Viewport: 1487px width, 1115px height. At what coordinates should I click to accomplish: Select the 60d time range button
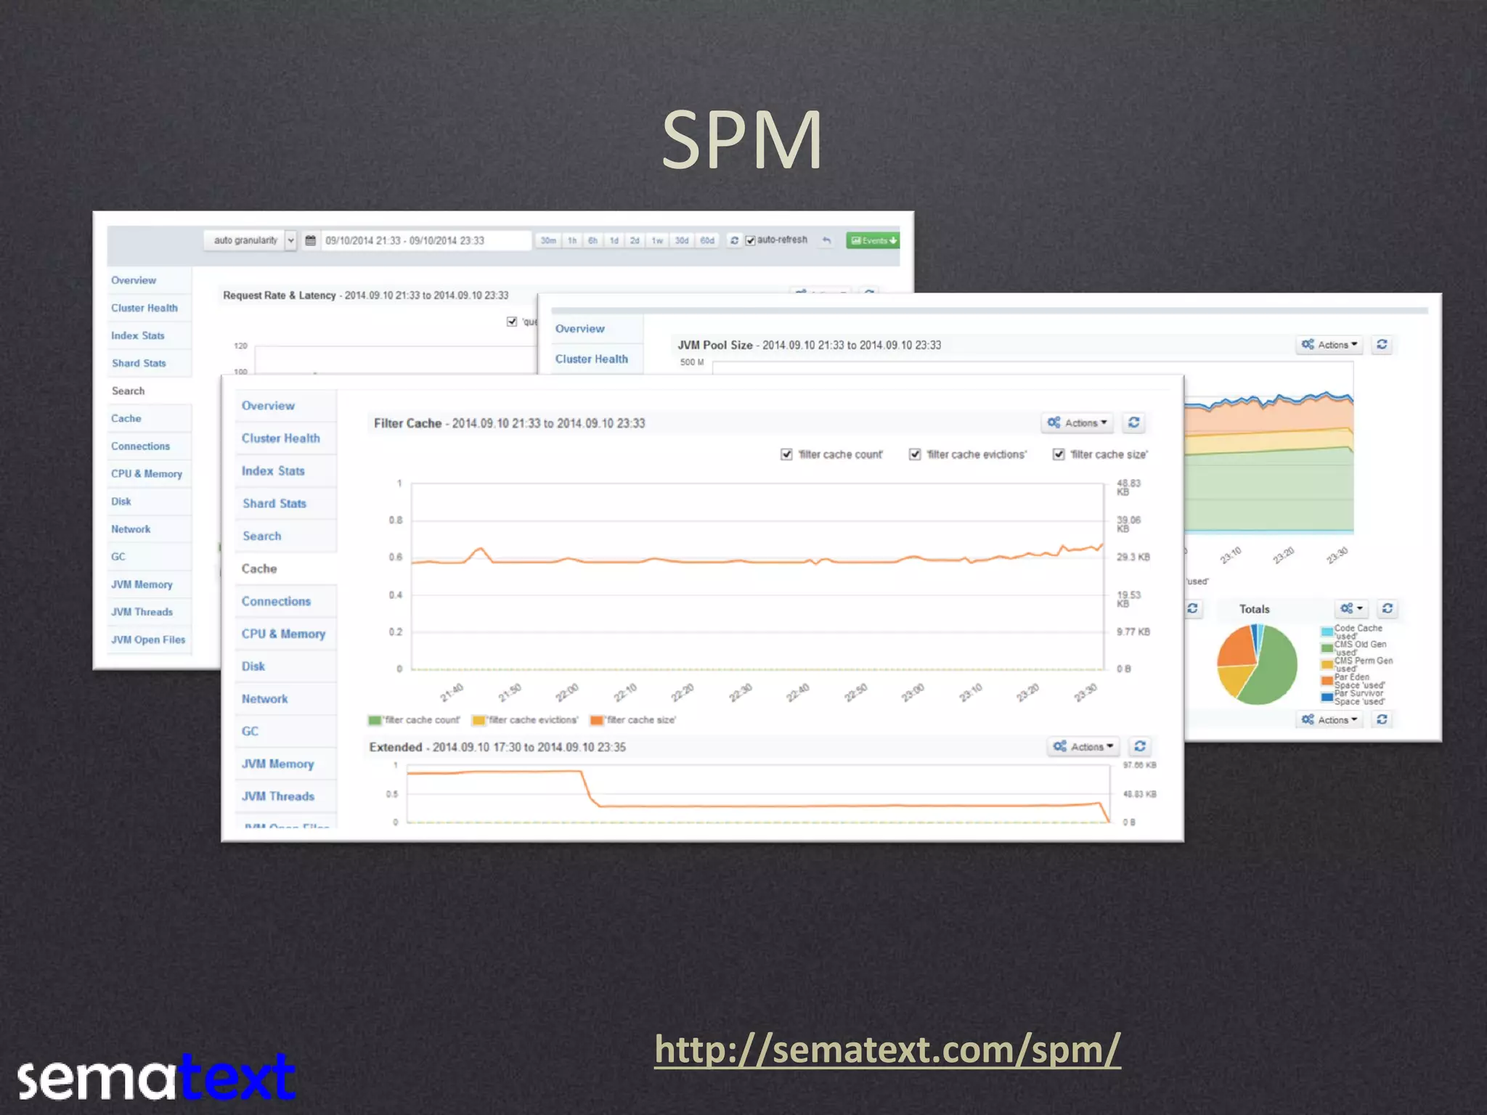[x=707, y=240]
